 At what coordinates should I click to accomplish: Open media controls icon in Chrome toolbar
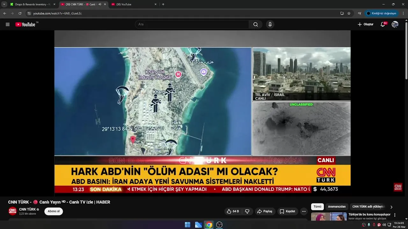point(360,13)
